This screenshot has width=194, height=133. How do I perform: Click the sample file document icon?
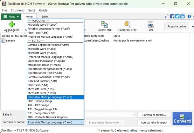click(3, 41)
